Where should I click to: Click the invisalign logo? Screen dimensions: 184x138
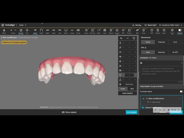tap(8, 25)
